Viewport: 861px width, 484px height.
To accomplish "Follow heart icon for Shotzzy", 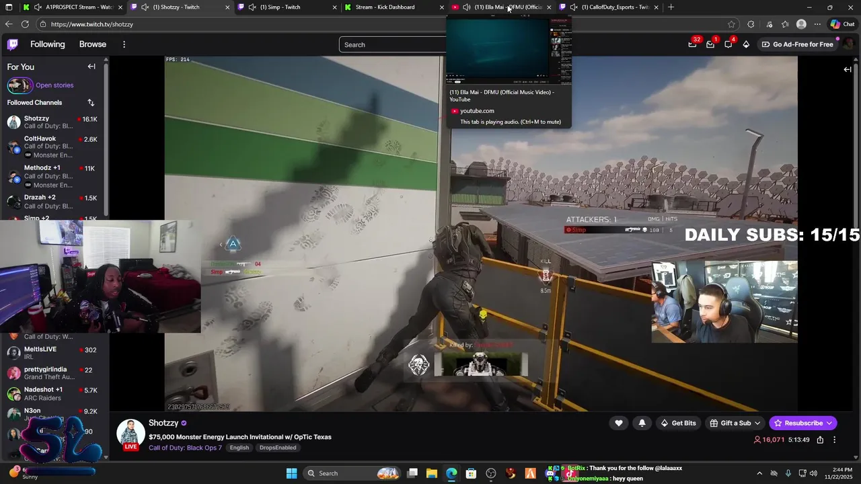I will (x=619, y=423).
